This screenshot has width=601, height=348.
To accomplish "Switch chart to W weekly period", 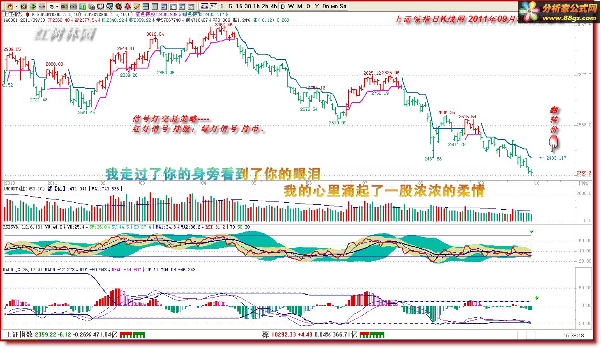I will (x=291, y=6).
